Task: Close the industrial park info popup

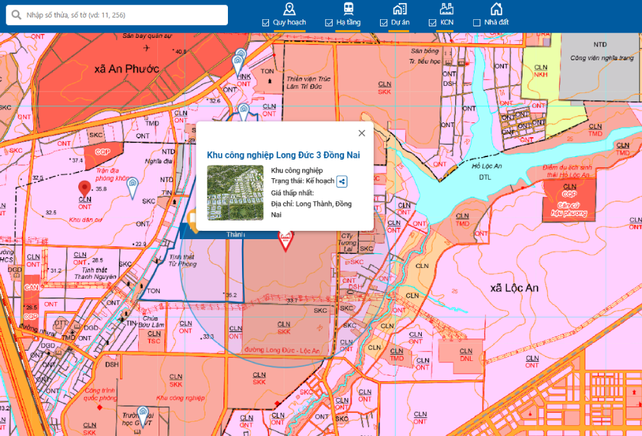Action: click(x=361, y=133)
